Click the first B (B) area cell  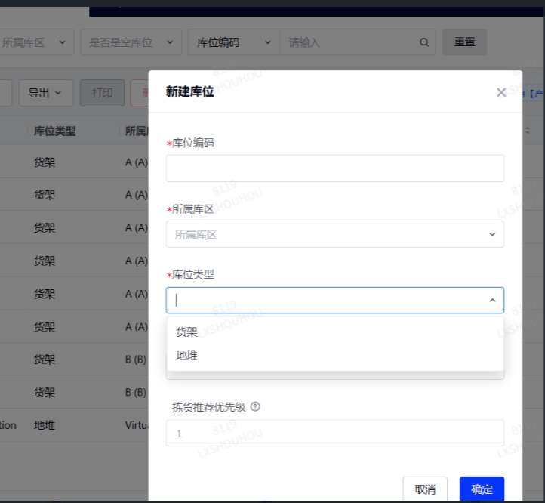tap(136, 359)
